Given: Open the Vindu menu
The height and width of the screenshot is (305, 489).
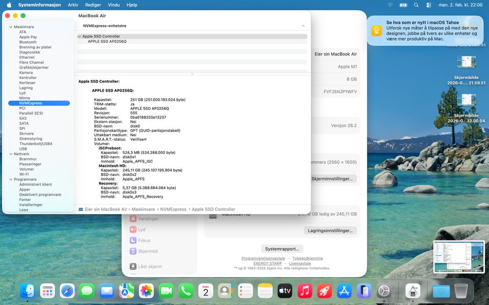Looking at the screenshot, I should (114, 5).
